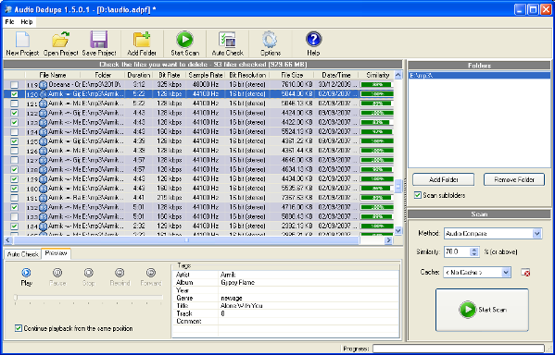Uncheck the checkbox for row 130
This screenshot has width=555, height=355.
tap(14, 189)
